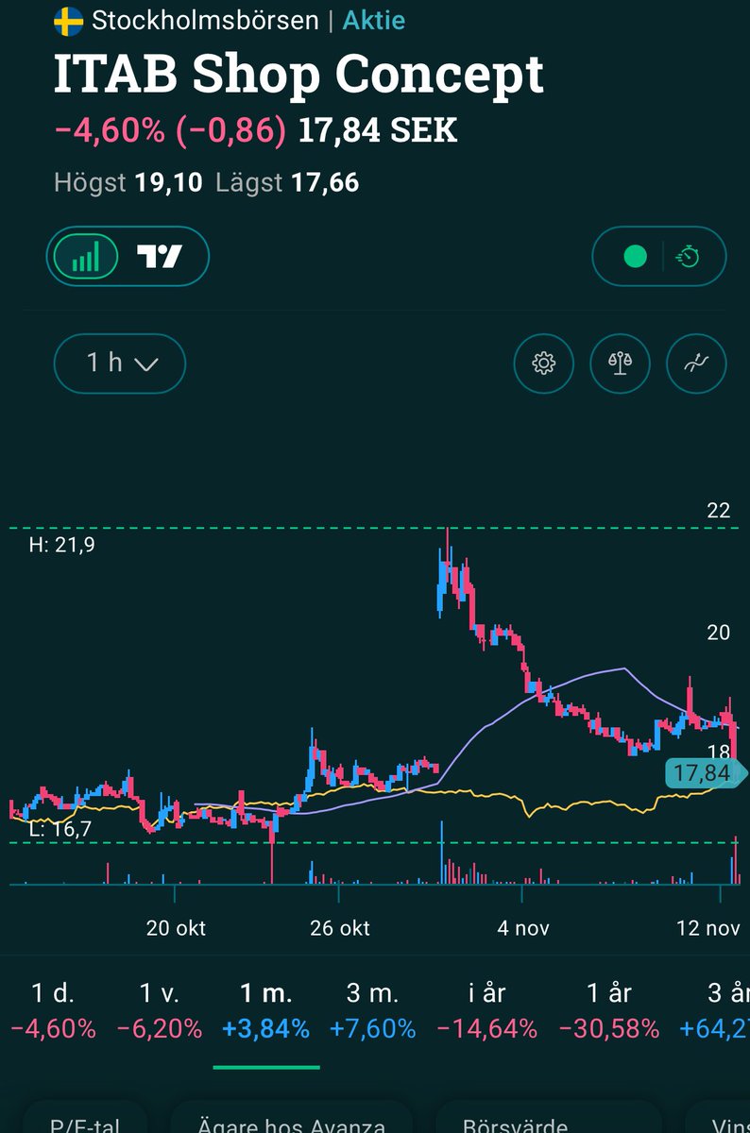This screenshot has height=1133, width=750.
Task: Open chart settings gear icon
Action: pyautogui.click(x=544, y=363)
